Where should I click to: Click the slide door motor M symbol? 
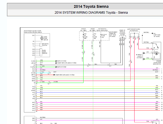(42, 38)
